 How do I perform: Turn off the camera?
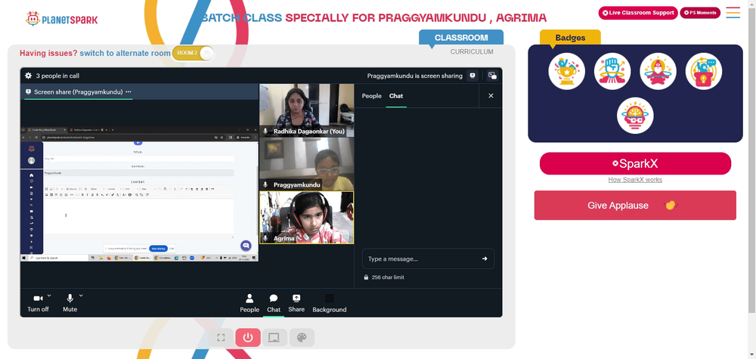[38, 303]
